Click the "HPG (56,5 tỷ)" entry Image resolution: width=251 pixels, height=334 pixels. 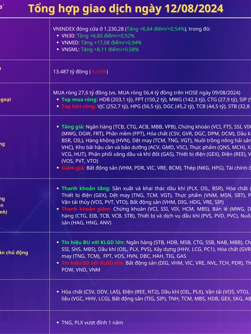145,106
